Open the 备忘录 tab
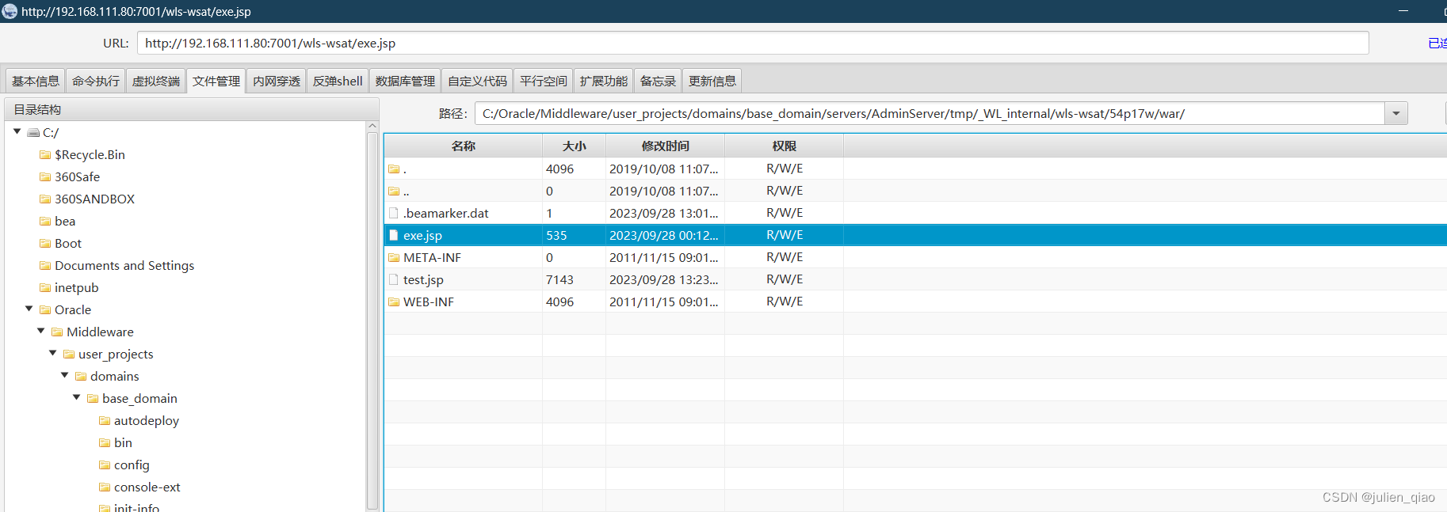This screenshot has width=1447, height=512. pos(658,81)
